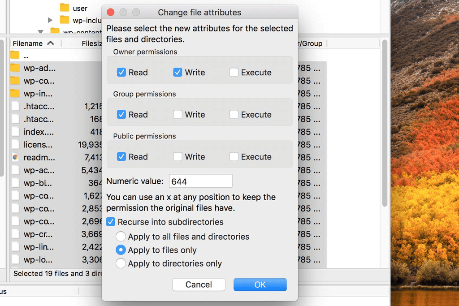Uncheck Recurse into subdirectories
Screen dimensions: 459x306
coord(110,222)
